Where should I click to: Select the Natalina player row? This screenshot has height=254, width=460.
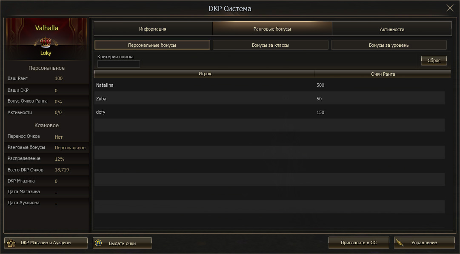pyautogui.click(x=269, y=85)
